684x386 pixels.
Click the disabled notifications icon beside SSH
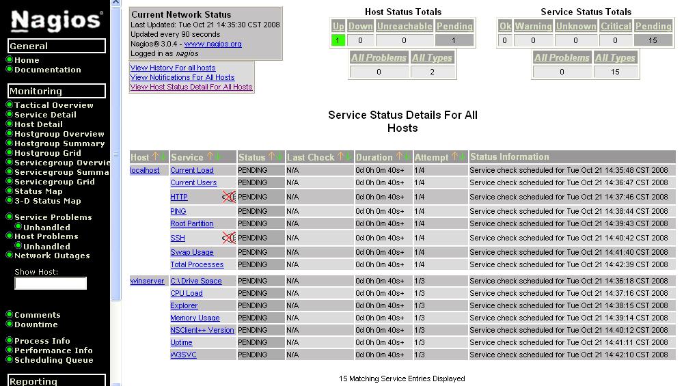(229, 238)
